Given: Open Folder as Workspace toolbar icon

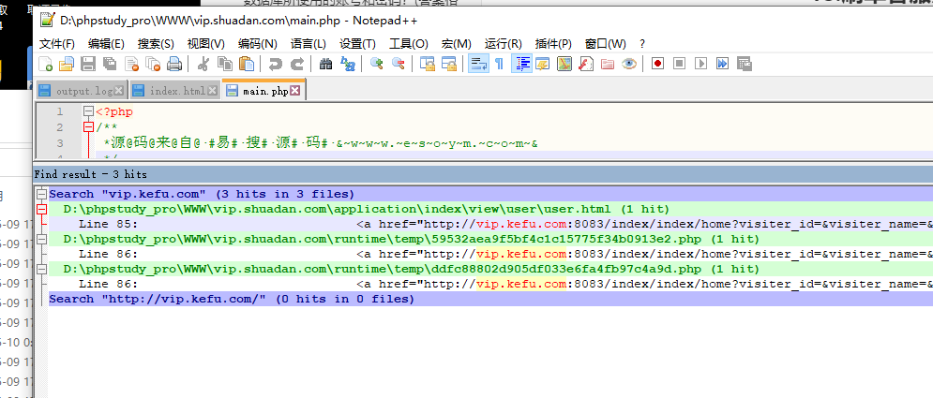Looking at the screenshot, I should click(607, 64).
